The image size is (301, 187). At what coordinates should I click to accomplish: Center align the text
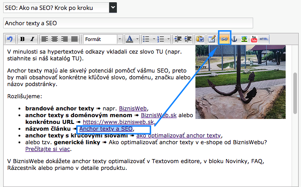[55, 39]
